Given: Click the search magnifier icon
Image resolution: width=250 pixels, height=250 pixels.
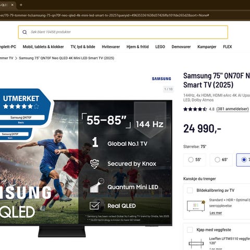Looking at the screenshot, I should click(x=24, y=32).
